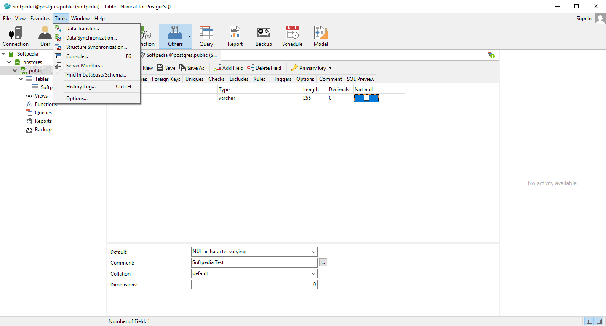The image size is (606, 326).
Task: Switch to the Uniques tab
Action: click(194, 79)
